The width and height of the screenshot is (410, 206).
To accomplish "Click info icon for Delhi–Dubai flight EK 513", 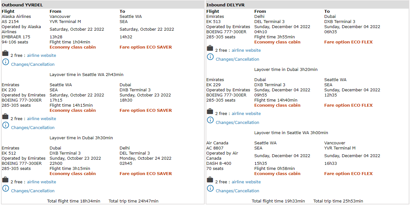I will tap(210, 57).
